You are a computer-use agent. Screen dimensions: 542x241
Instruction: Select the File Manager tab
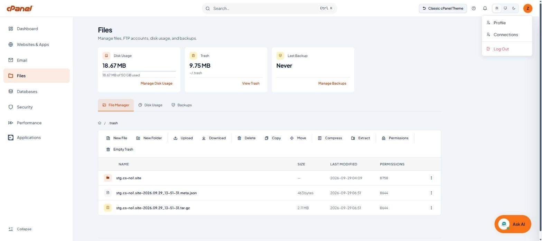(116, 105)
